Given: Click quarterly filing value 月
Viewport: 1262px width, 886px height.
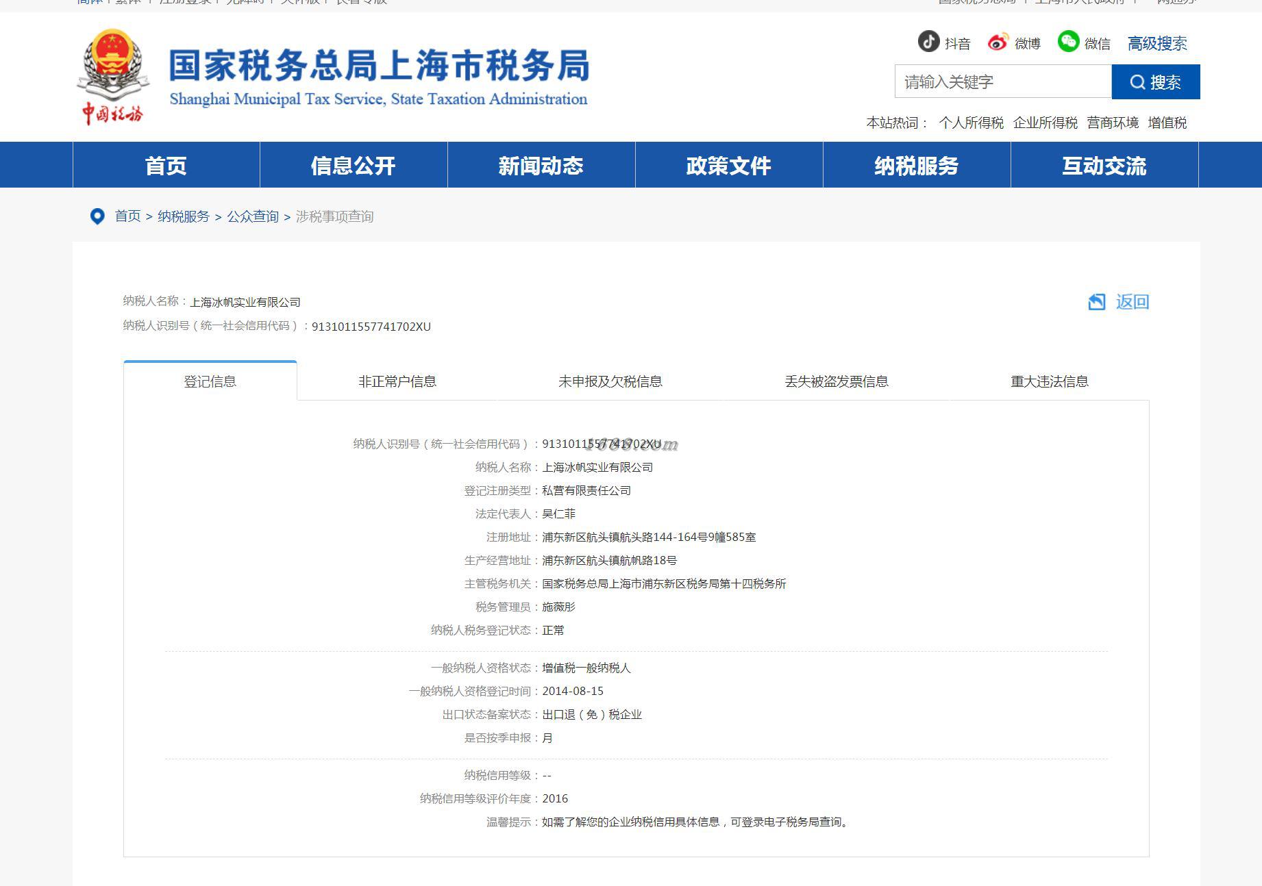Looking at the screenshot, I should pyautogui.click(x=547, y=737).
